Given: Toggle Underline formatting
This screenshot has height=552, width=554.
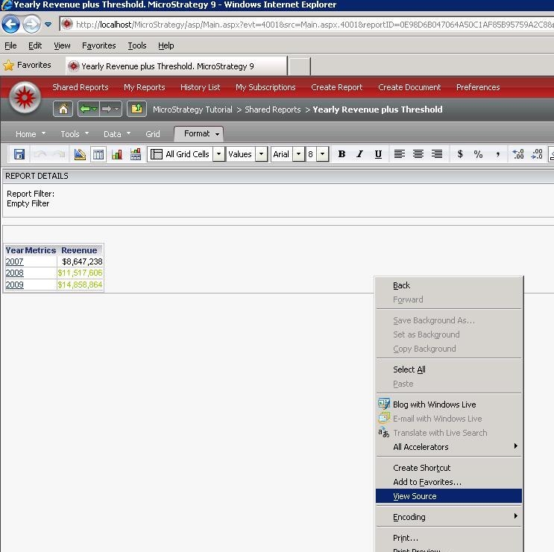Looking at the screenshot, I should 378,154.
